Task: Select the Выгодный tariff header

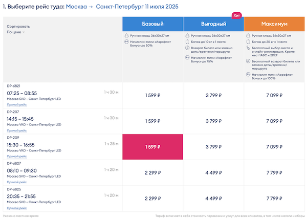Action: 213,24
